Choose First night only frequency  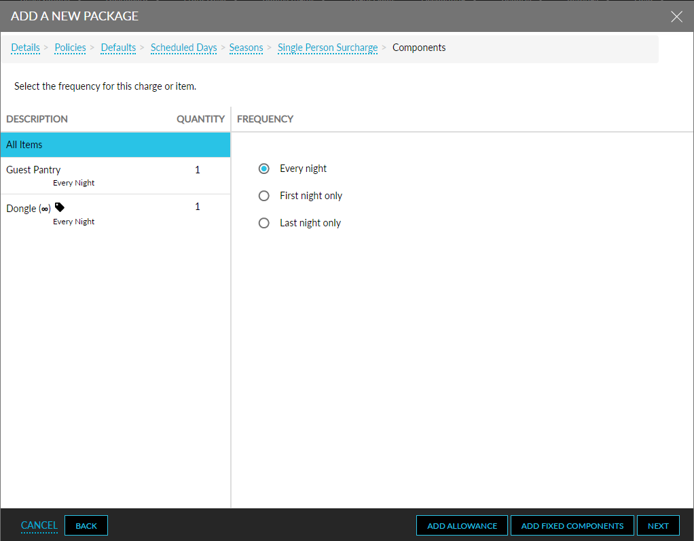(264, 196)
